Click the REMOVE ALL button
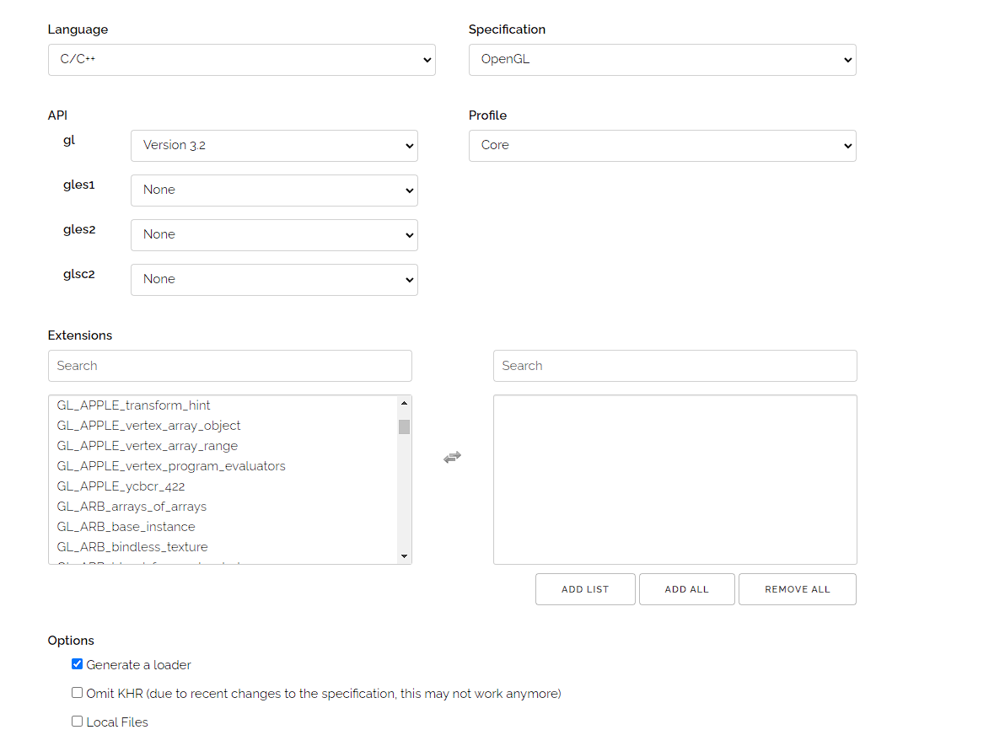Screen dimensions: 1005x746 point(797,589)
